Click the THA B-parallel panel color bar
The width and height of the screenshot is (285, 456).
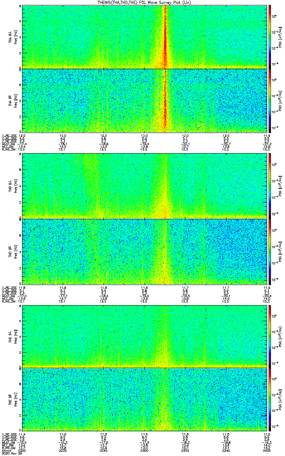coord(270,100)
